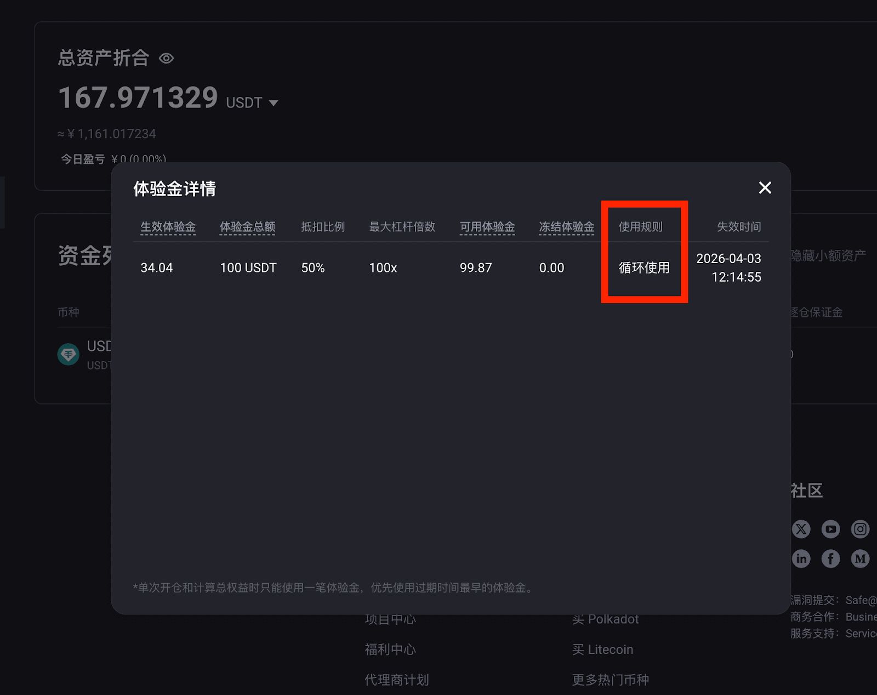This screenshot has width=877, height=695.
Task: Toggle the 隐藏小额资产 option
Action: (828, 255)
